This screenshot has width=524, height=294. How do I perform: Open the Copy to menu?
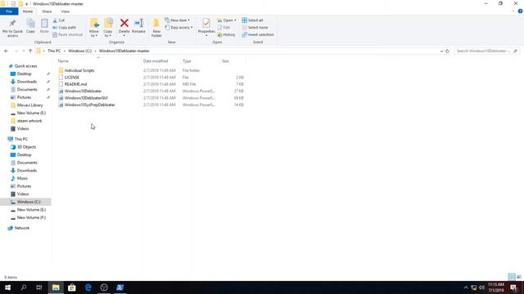click(x=108, y=28)
